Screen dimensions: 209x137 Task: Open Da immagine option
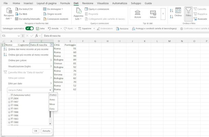click(53, 9)
